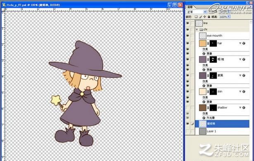Click the link icon between shadow thumbnail and mask
254x161 pixels.
pyautogui.click(x=208, y=108)
